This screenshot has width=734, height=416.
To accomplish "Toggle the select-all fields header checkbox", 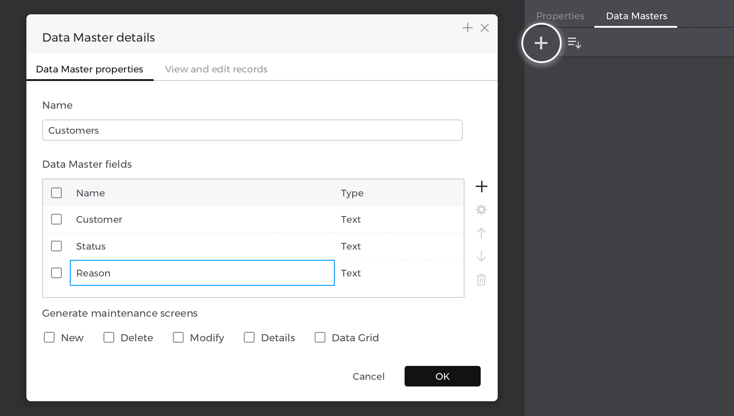I will 56,193.
